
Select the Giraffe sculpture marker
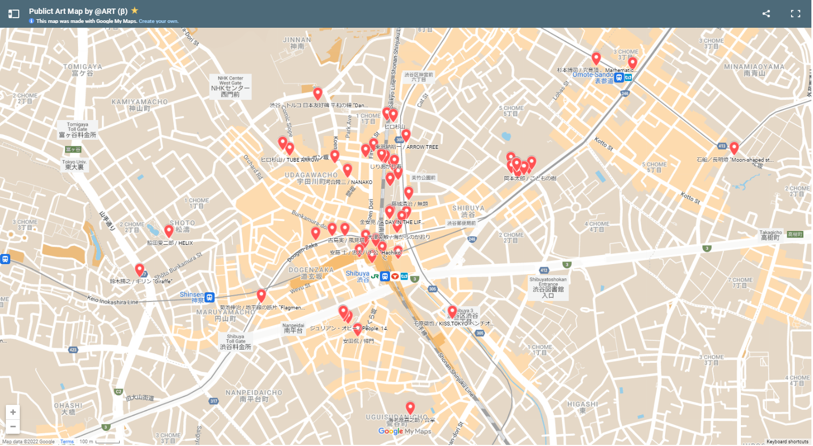pos(139,269)
